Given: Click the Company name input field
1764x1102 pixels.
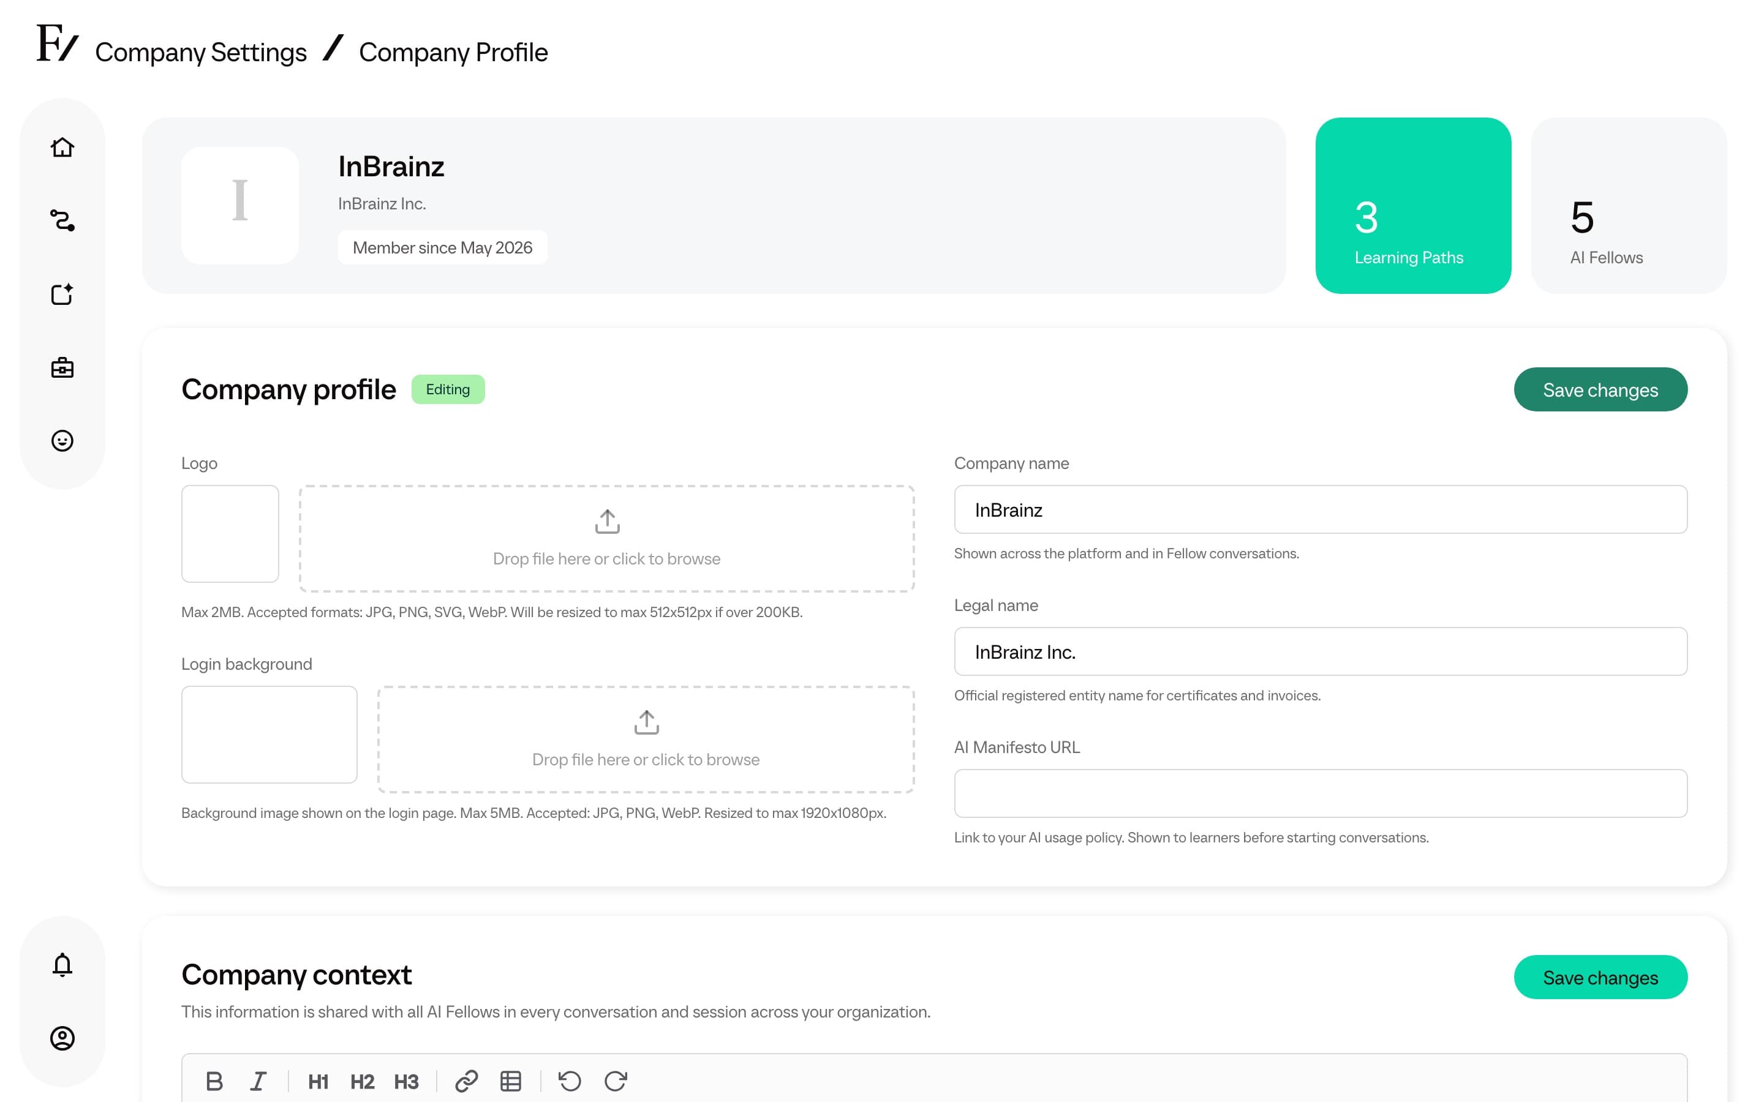Looking at the screenshot, I should tap(1320, 509).
